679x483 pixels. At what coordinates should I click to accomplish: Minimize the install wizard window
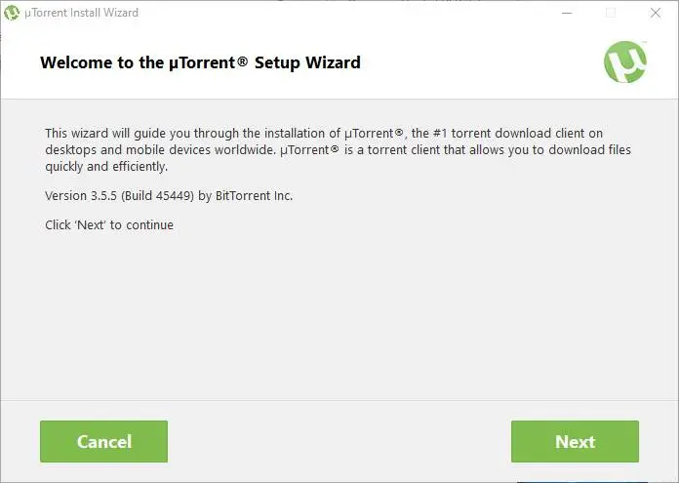pyautogui.click(x=566, y=14)
